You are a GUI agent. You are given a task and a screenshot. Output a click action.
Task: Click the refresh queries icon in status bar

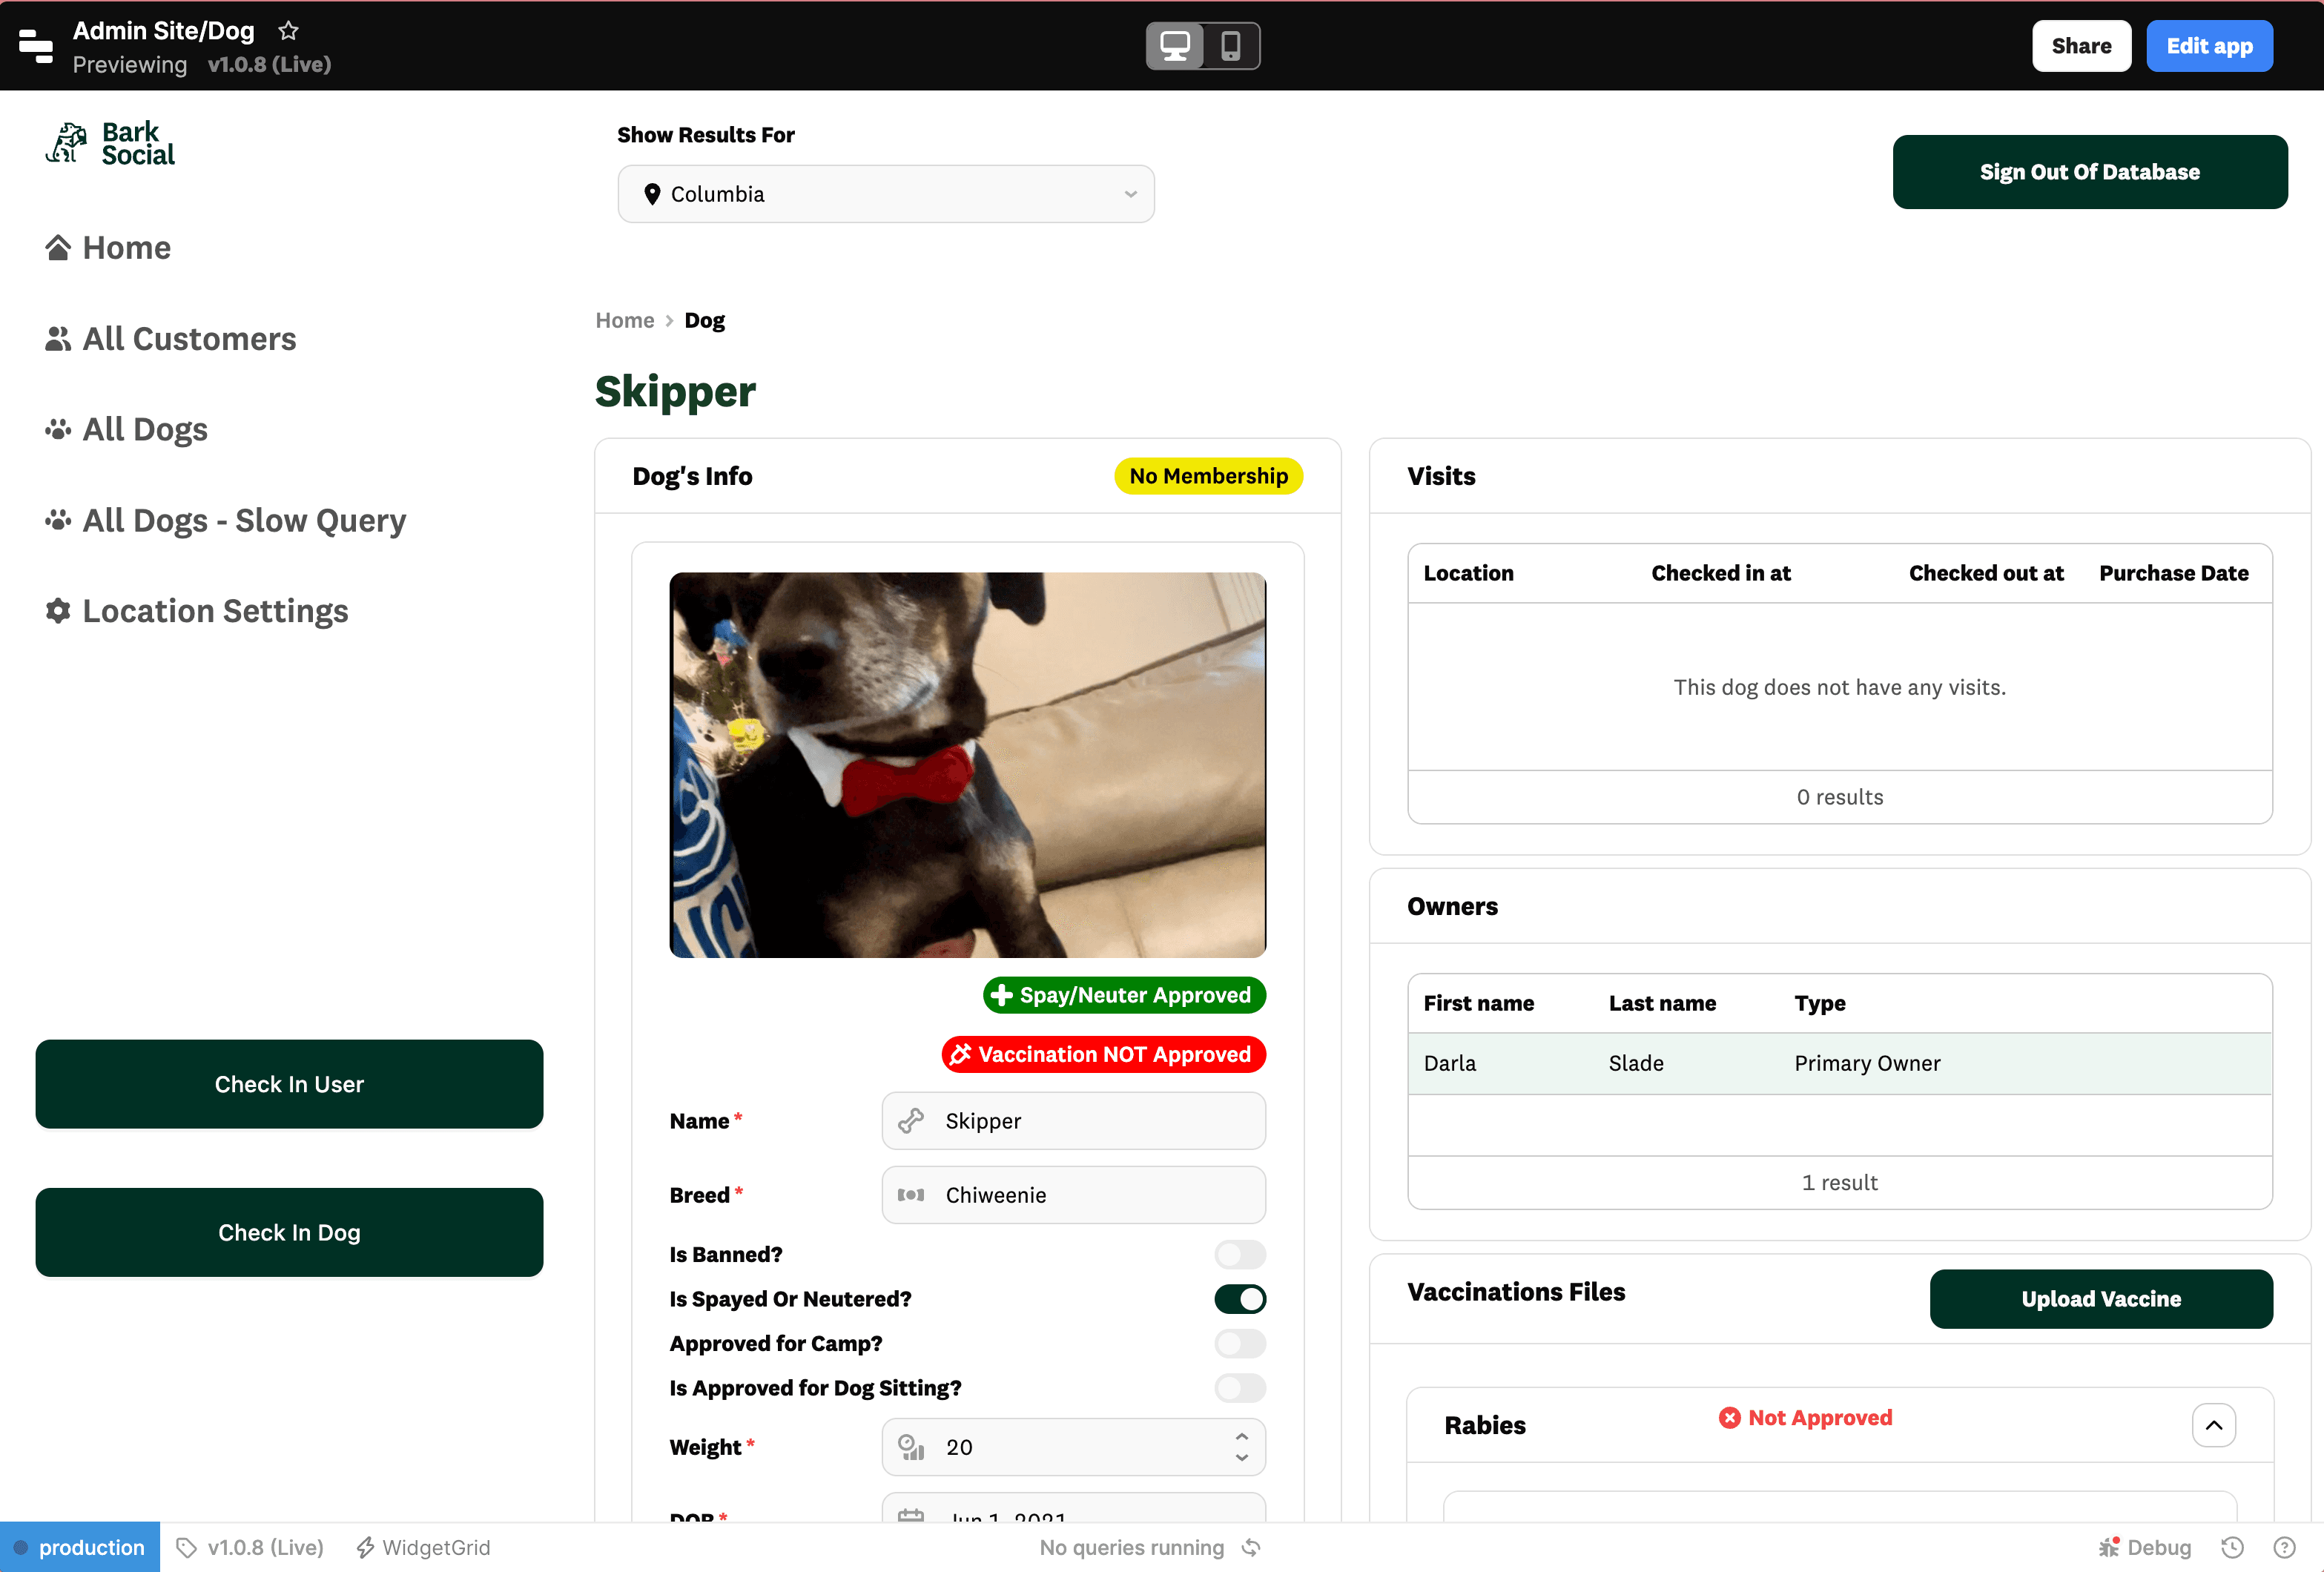coord(1252,1548)
